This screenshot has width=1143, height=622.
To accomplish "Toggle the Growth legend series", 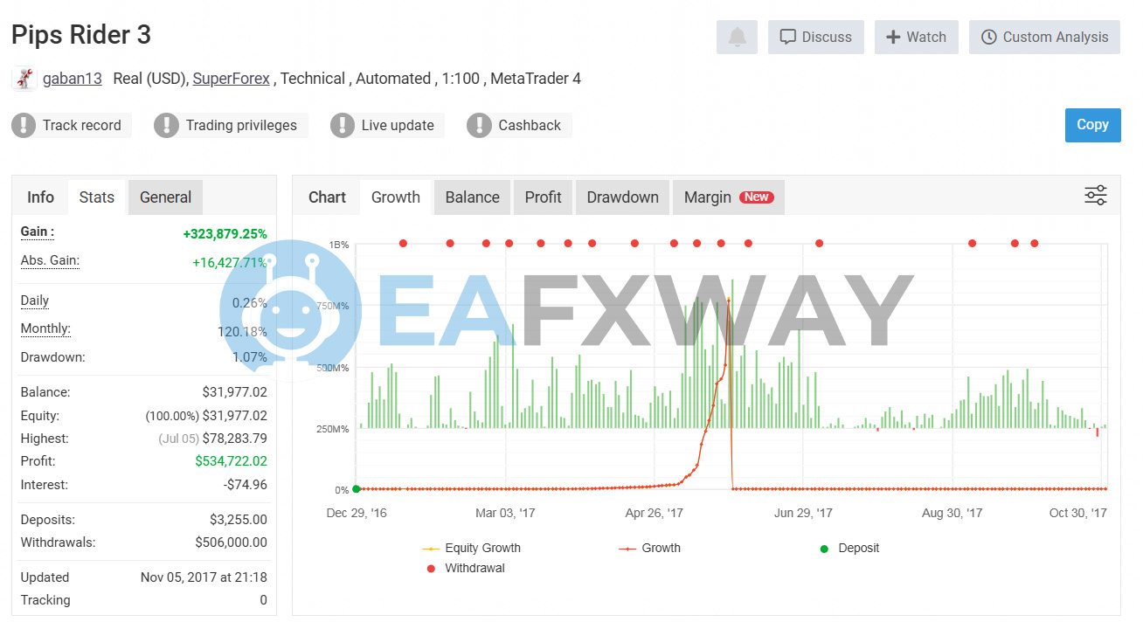I will 649,549.
